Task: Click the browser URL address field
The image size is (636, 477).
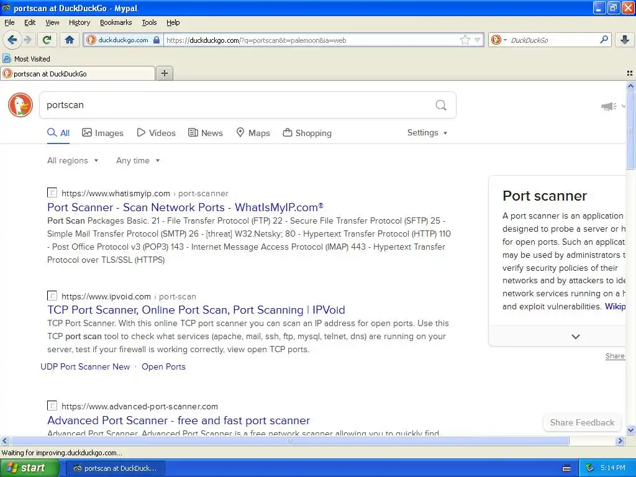Action: click(311, 40)
